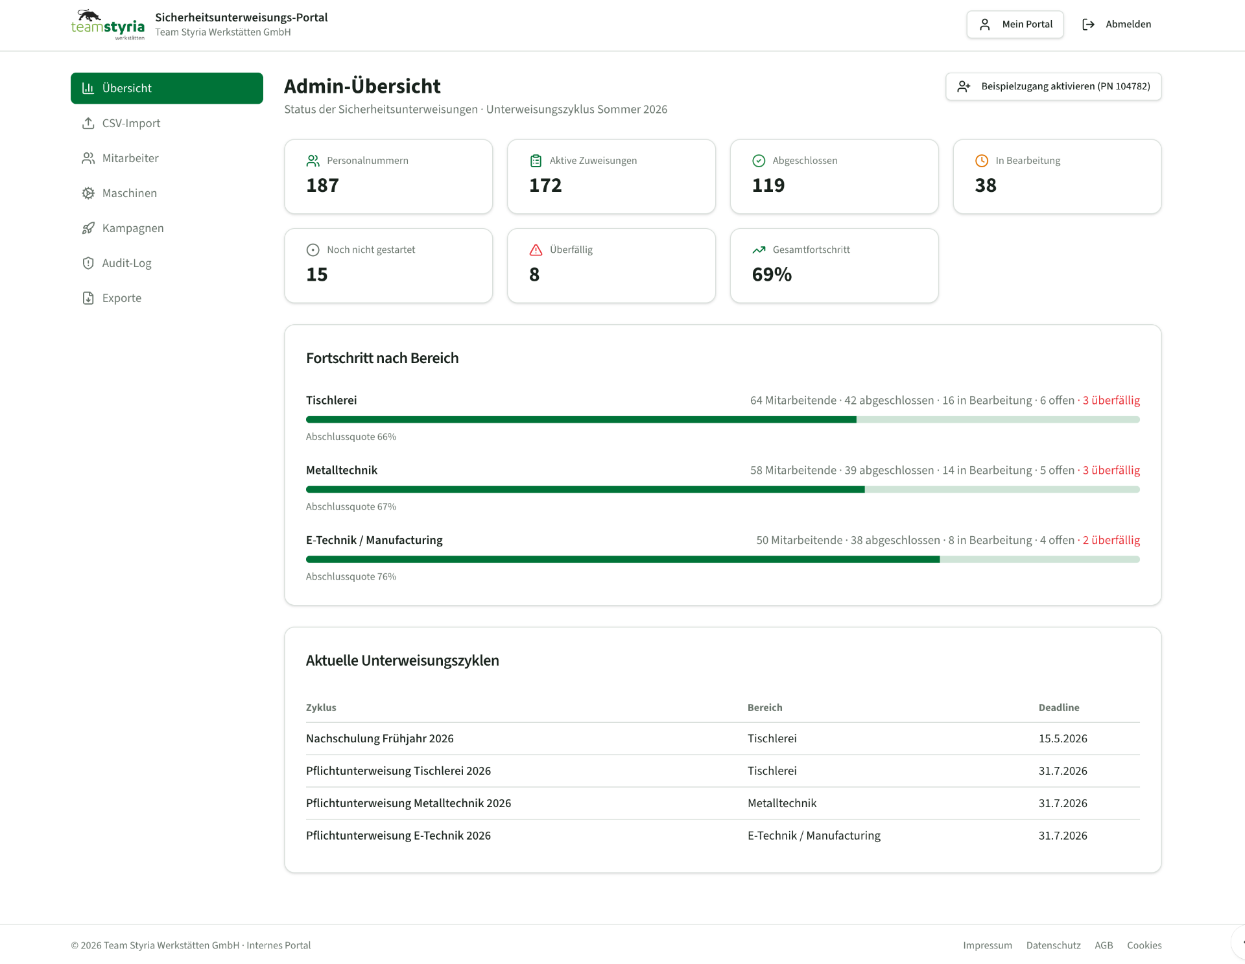The height and width of the screenshot is (964, 1245).
Task: Click the people icon on Personalnummern card
Action: [x=313, y=161]
